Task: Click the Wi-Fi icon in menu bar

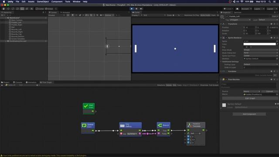Action: (242, 2)
